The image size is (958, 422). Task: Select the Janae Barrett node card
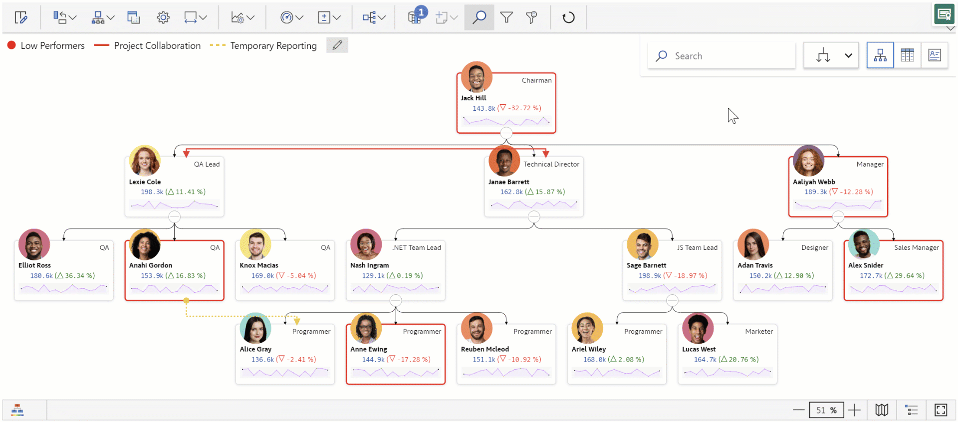click(534, 192)
